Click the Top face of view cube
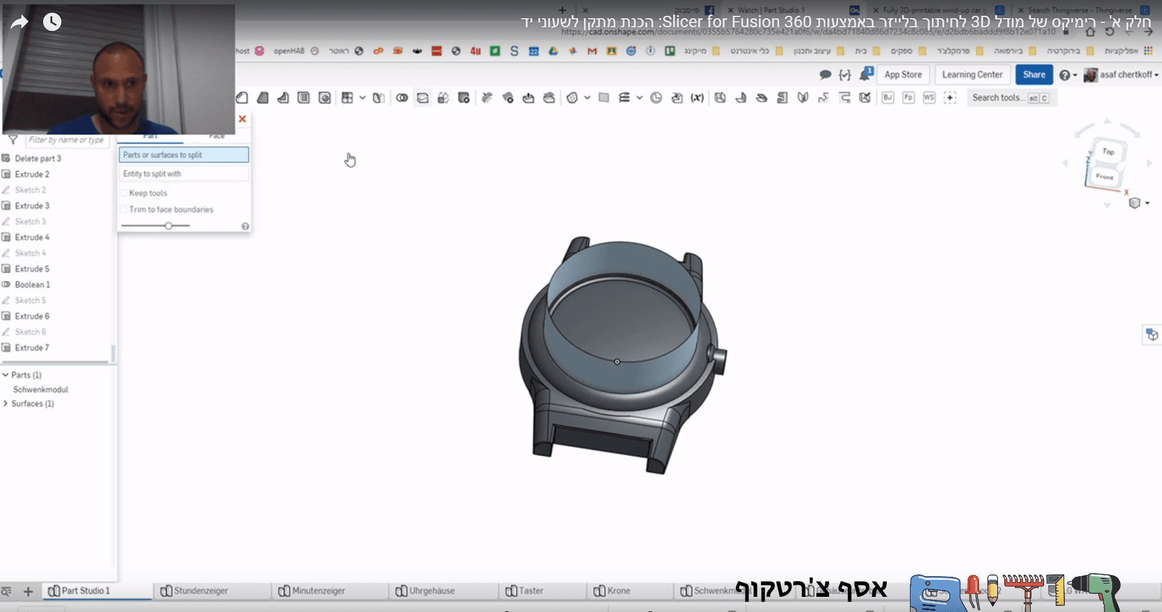The image size is (1162, 612). pyautogui.click(x=1109, y=152)
